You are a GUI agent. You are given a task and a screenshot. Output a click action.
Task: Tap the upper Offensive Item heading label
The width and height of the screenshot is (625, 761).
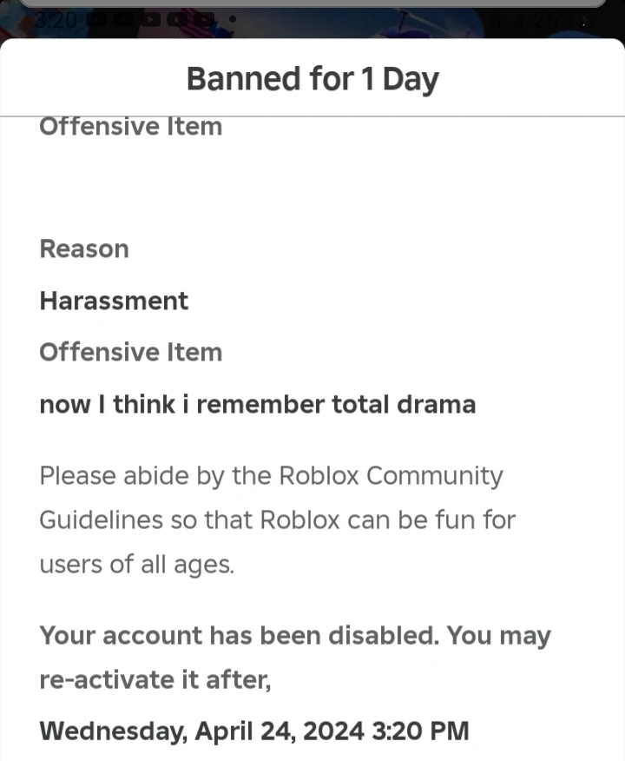tap(130, 127)
